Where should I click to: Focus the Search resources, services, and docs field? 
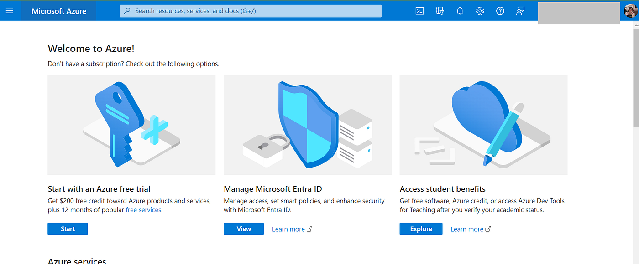point(251,11)
